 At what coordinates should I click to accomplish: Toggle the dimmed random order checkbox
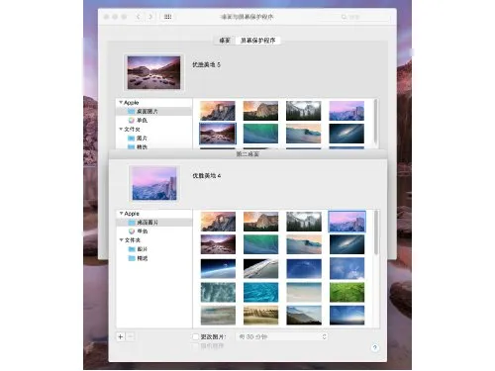click(x=195, y=346)
